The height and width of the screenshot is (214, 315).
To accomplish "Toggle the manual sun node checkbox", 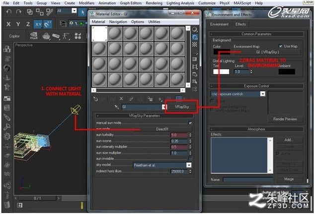I will click(190, 122).
